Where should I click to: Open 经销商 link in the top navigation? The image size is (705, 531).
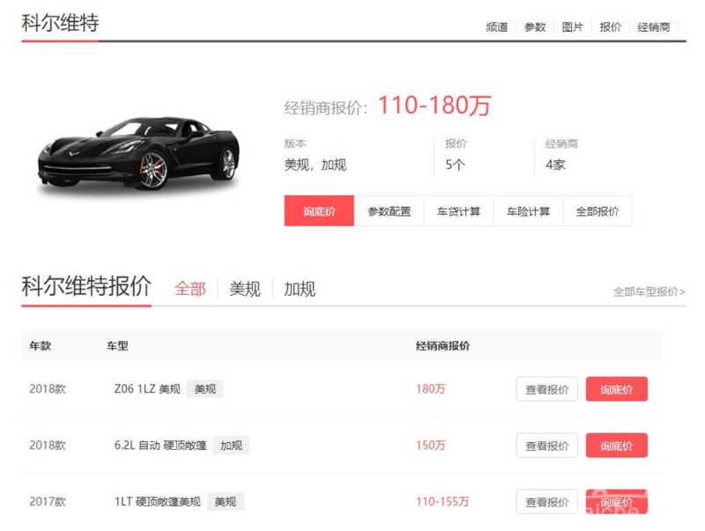[x=653, y=27]
